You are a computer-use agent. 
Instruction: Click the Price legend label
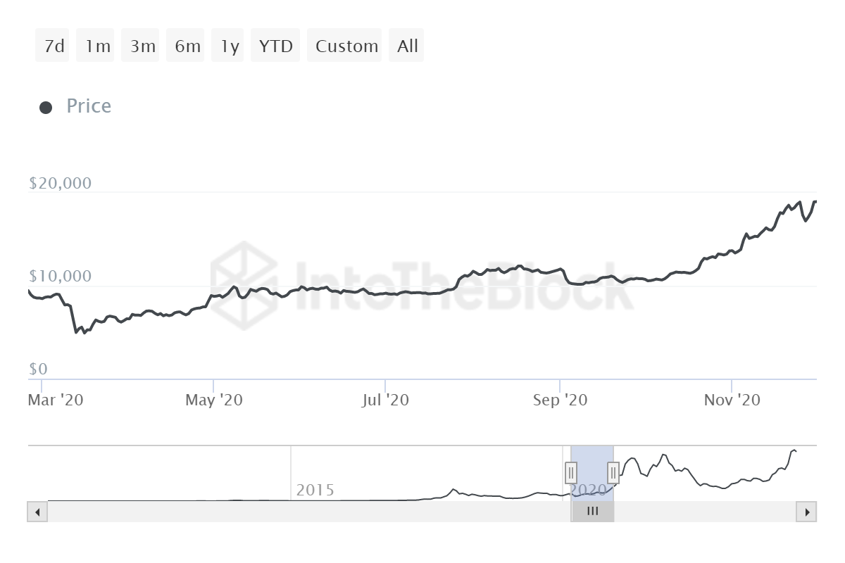click(89, 106)
